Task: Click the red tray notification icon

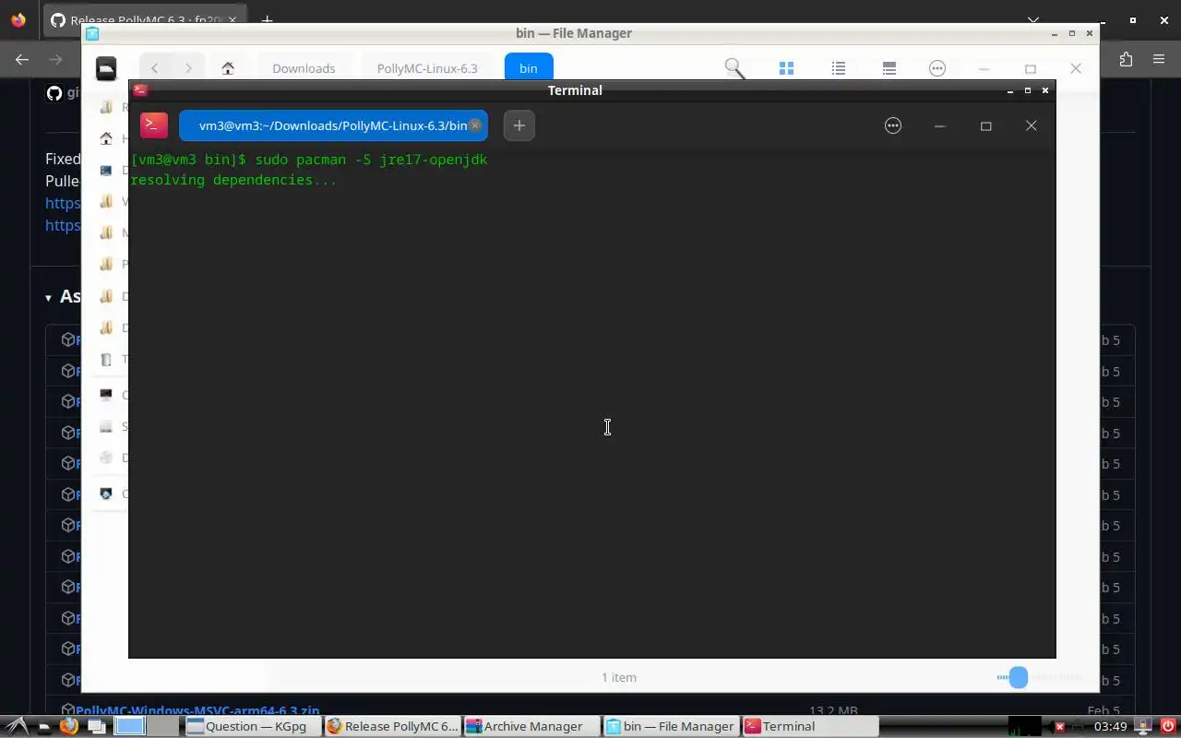Action: 1059,727
